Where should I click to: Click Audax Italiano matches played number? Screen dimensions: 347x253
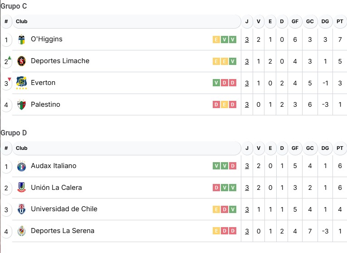247,166
